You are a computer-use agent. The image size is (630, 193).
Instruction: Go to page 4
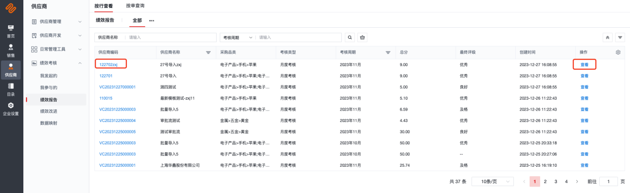(566, 182)
